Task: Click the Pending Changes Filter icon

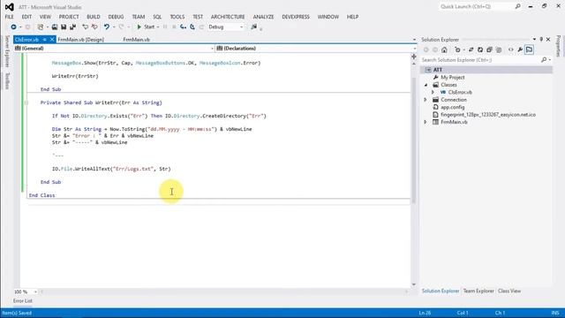Action: click(x=457, y=49)
